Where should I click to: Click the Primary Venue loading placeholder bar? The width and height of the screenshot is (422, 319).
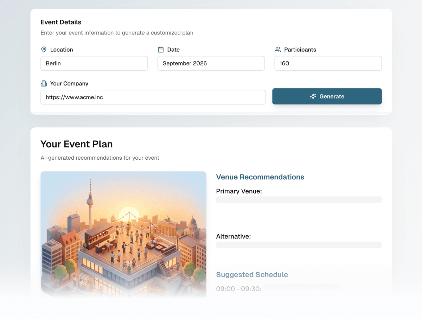coord(299,199)
